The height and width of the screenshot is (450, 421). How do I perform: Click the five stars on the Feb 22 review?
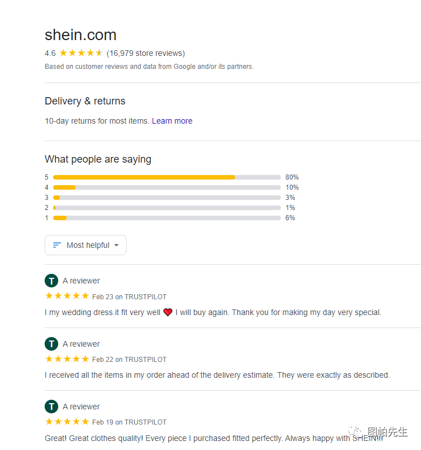point(67,359)
